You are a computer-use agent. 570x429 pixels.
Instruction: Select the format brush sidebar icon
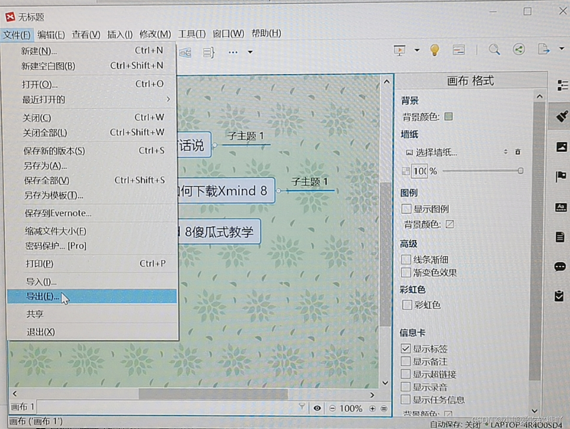tap(561, 116)
